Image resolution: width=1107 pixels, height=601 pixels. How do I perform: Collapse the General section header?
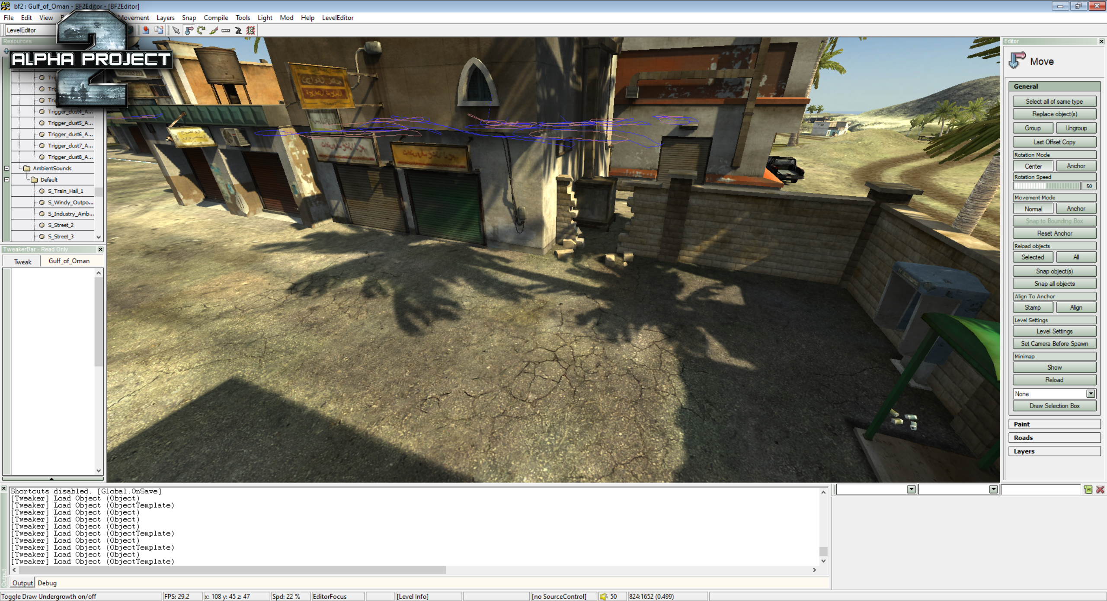coord(1054,86)
